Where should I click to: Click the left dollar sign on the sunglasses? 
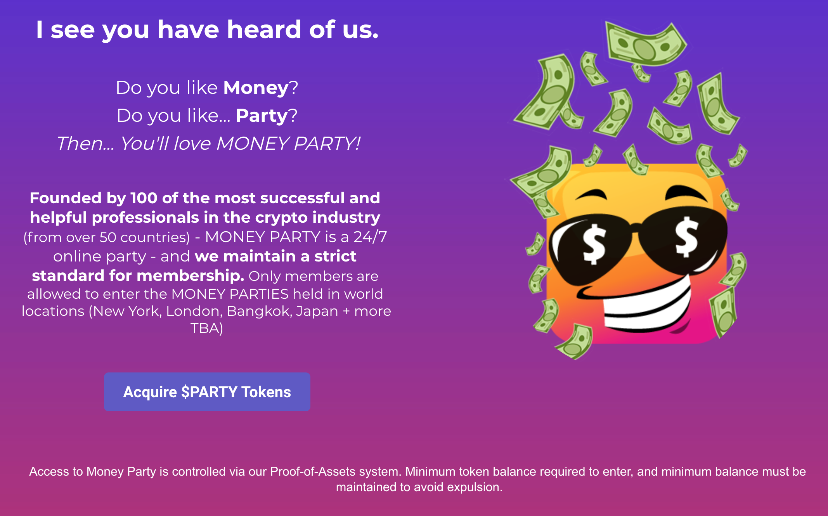tap(594, 244)
